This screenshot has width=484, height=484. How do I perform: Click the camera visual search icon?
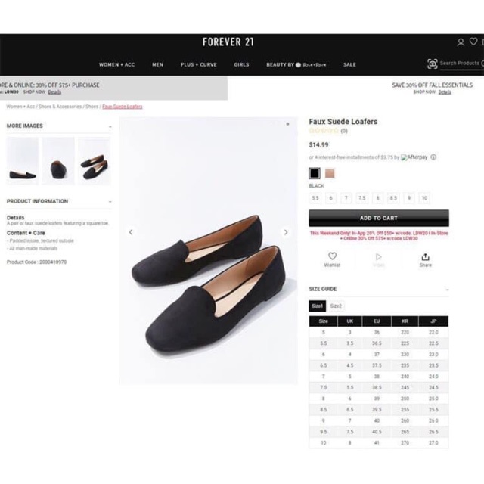click(x=432, y=64)
